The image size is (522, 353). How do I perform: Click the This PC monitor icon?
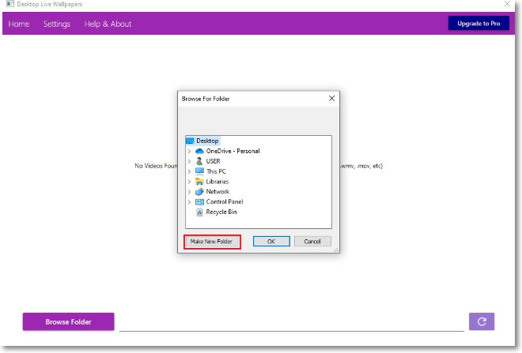[199, 171]
